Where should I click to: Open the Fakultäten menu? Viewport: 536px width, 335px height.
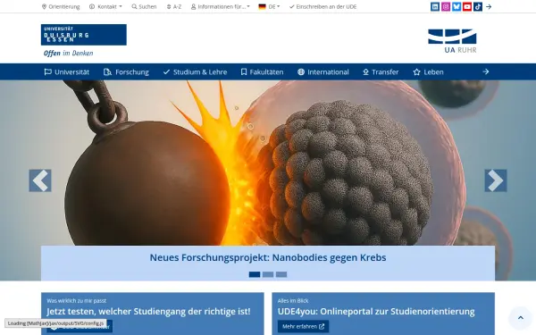pos(262,71)
